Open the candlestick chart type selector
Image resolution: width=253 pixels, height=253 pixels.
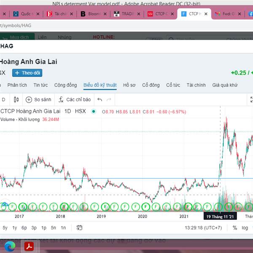click(16, 100)
